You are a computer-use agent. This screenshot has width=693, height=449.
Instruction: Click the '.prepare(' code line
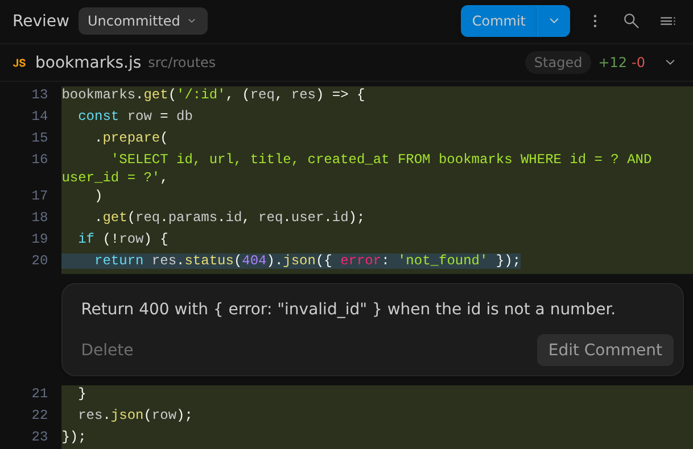click(x=131, y=138)
